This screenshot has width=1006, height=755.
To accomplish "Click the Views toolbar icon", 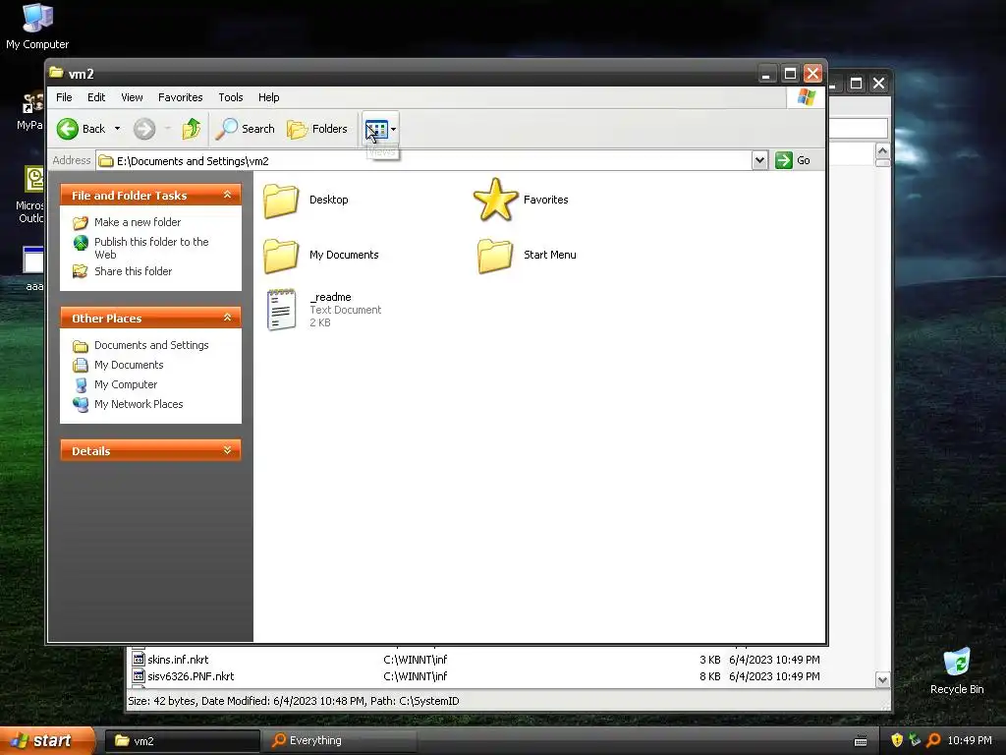I will [x=376, y=129].
